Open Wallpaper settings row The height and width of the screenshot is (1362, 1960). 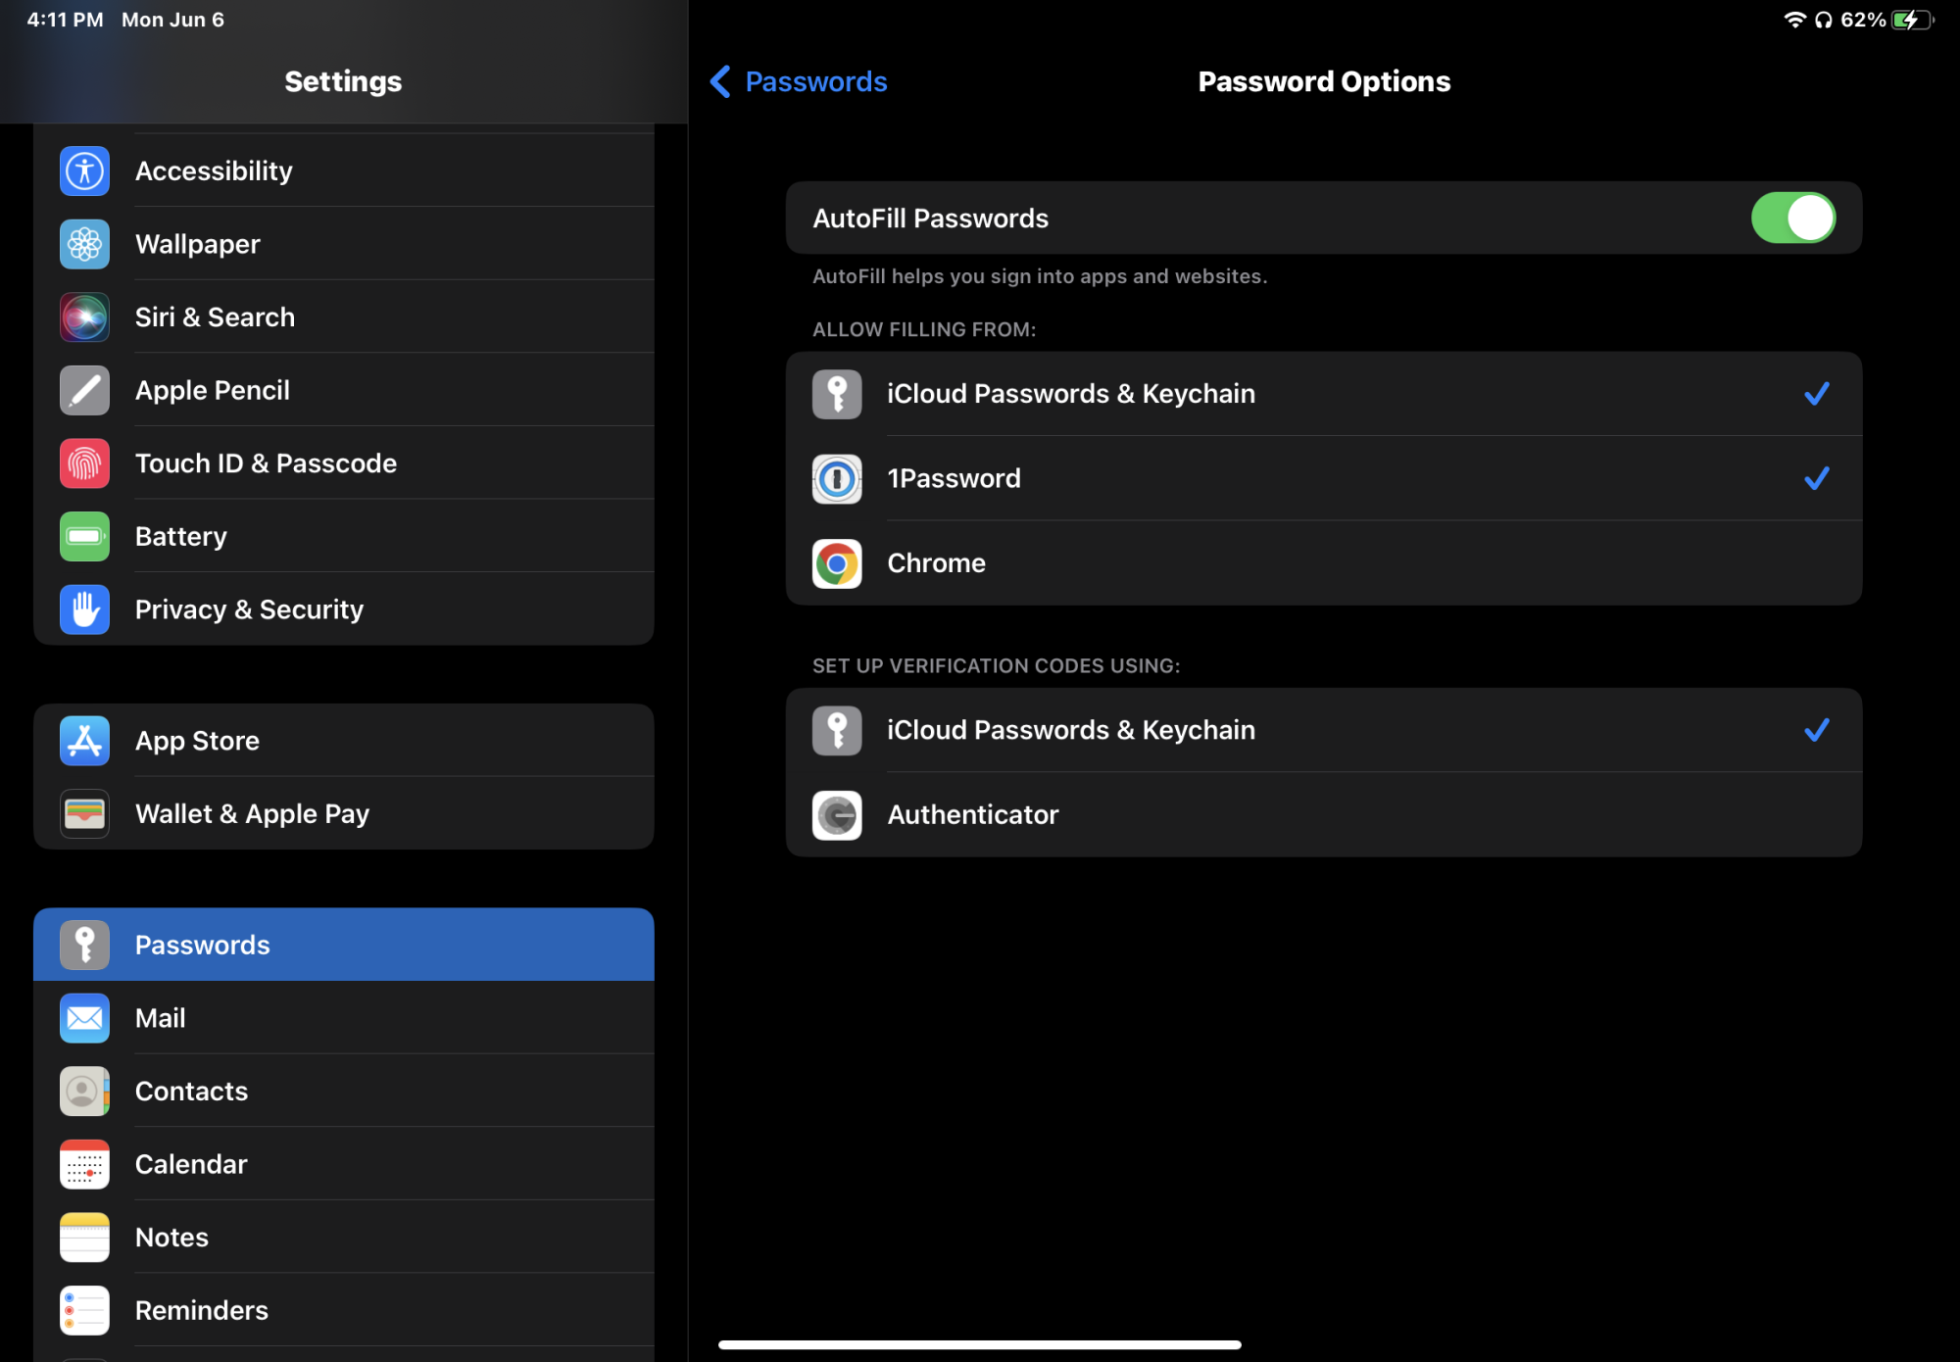(x=343, y=244)
